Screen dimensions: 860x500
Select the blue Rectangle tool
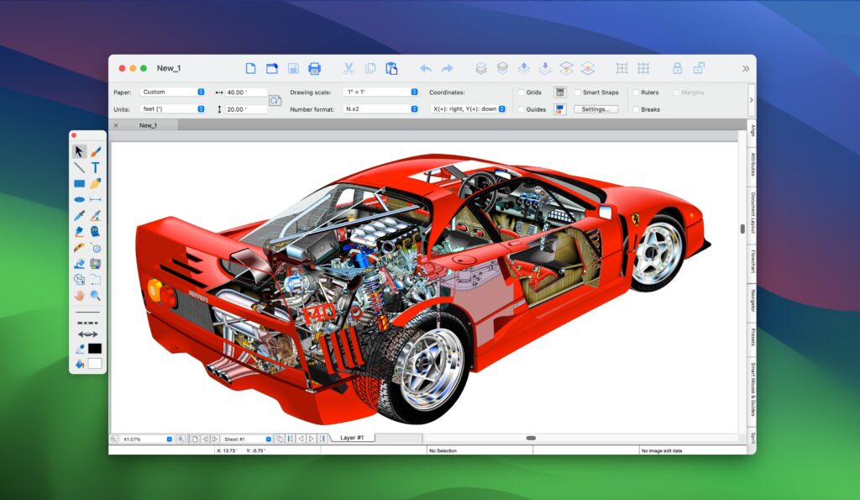click(x=78, y=183)
